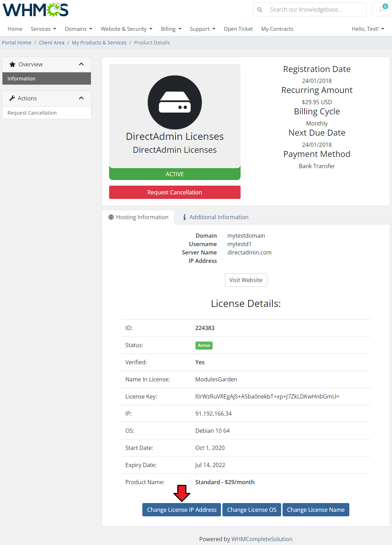This screenshot has height=545, width=392.
Task: Expand the Website & Security menu
Action: point(127,29)
